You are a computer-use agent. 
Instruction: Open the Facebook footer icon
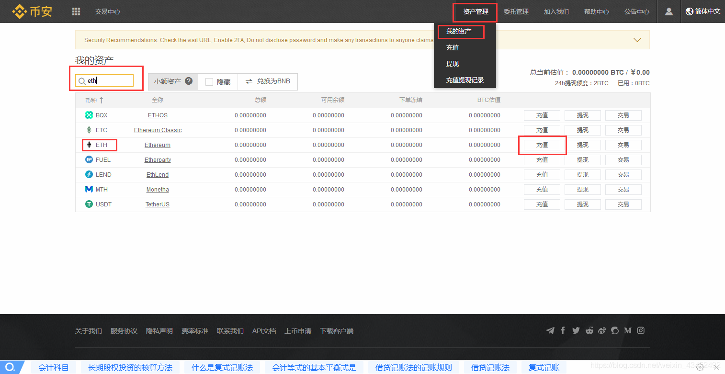pyautogui.click(x=563, y=330)
